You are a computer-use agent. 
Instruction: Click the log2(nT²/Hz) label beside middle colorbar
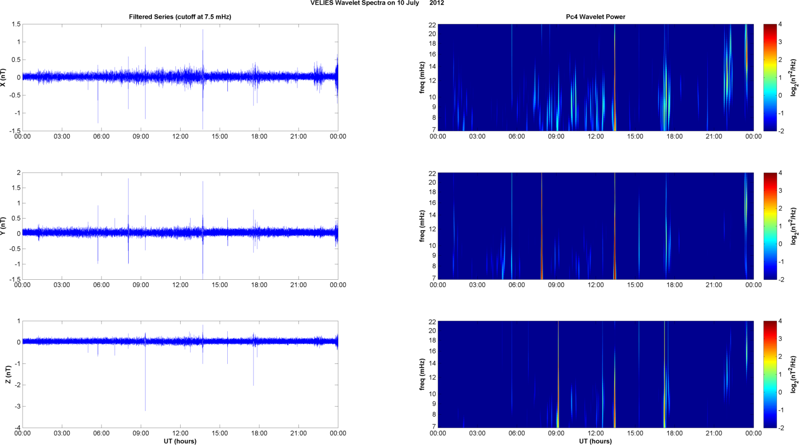click(x=794, y=226)
